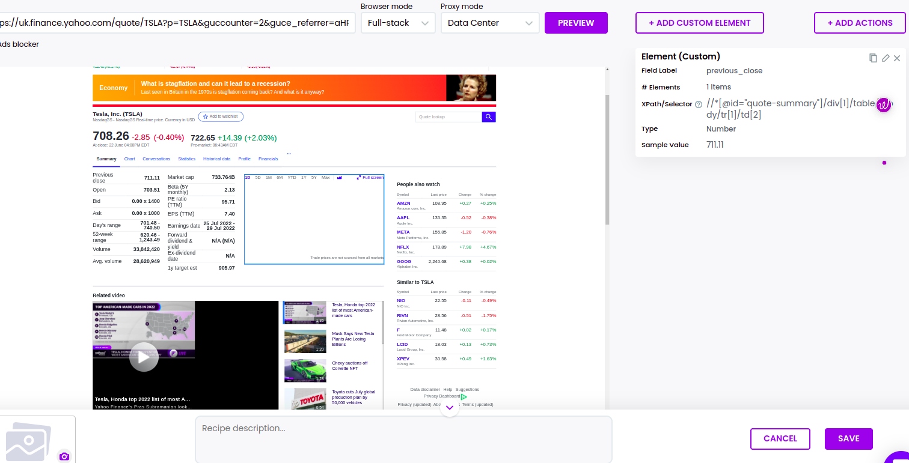Click the Recipe description text field
This screenshot has height=463, width=909.
click(403, 439)
